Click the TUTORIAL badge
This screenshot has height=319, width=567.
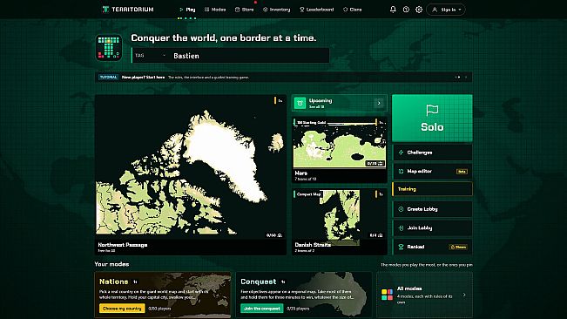pos(108,77)
